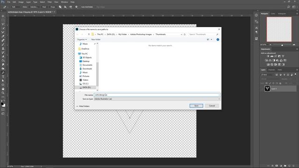Click the Shape button in options bar
The image size is (299, 168).
53,7
